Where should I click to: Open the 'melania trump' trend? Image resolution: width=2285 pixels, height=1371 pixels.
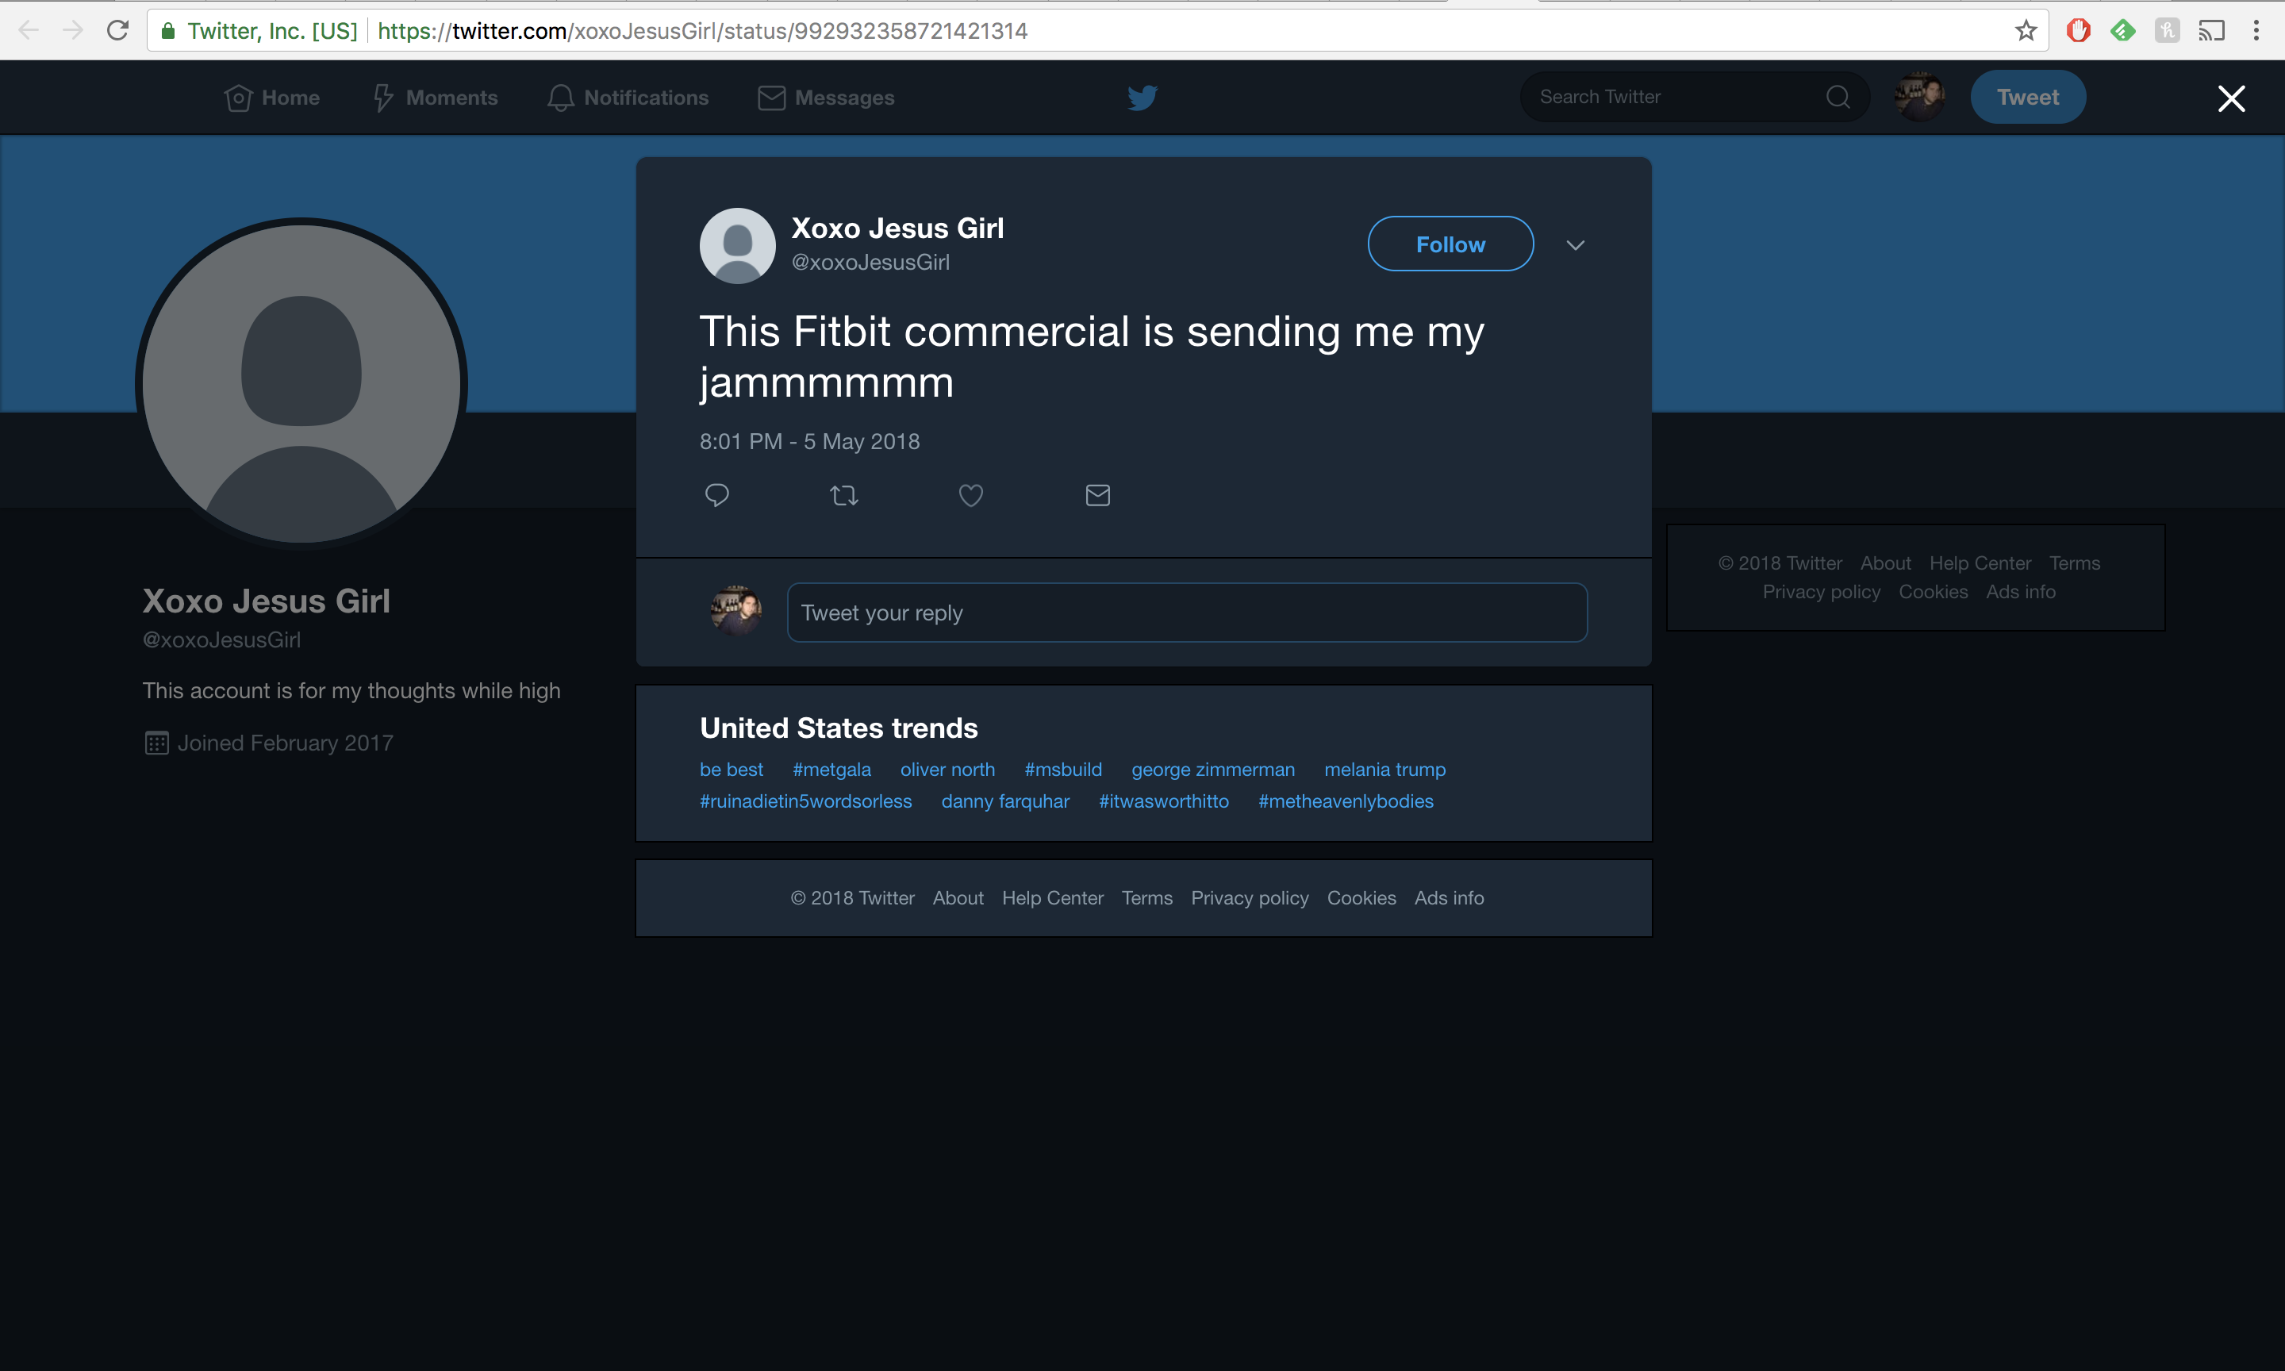[x=1384, y=770]
